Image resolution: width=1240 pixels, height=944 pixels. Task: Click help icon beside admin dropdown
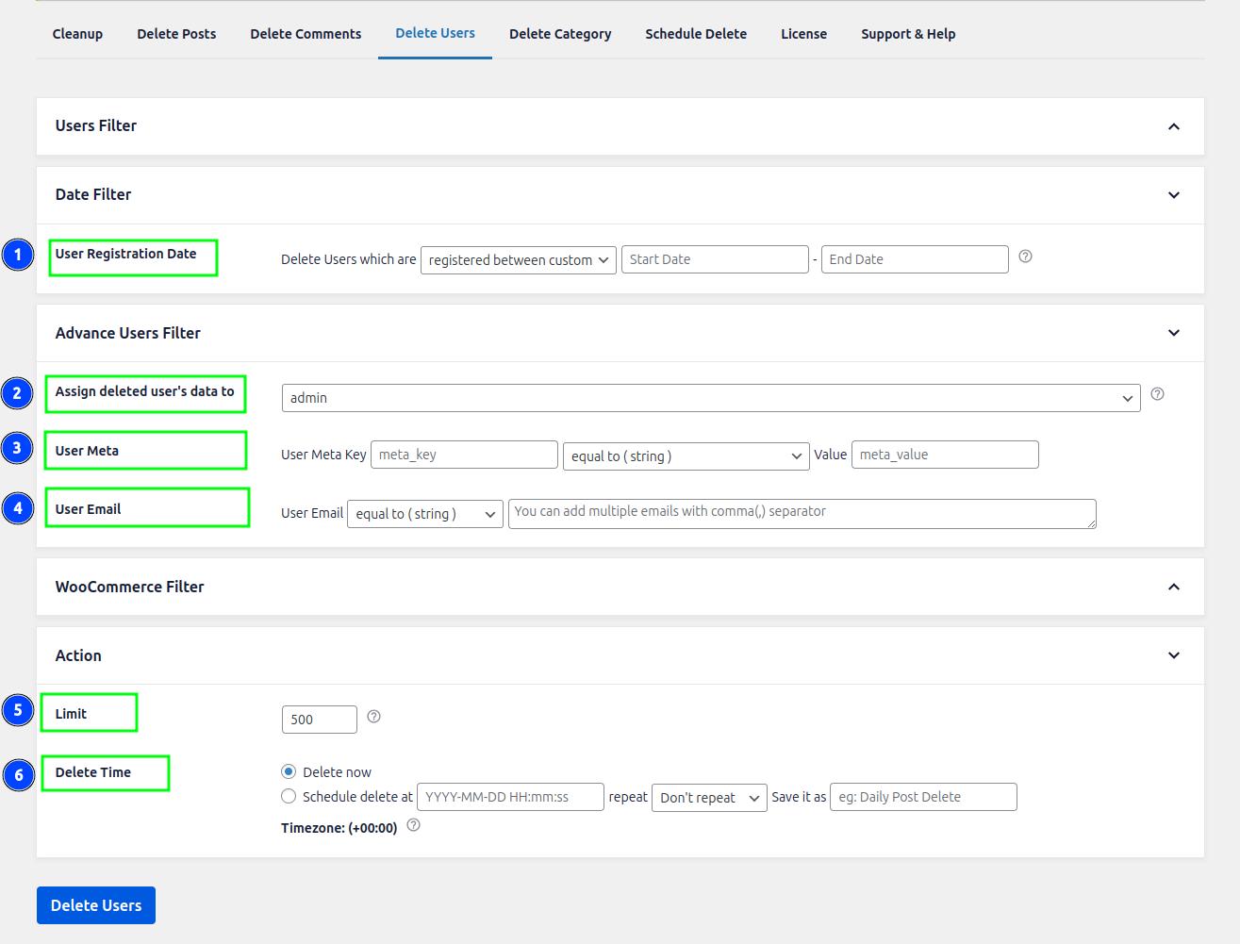coord(1157,394)
